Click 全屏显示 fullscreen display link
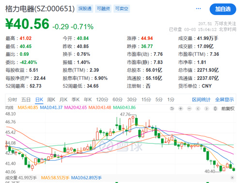 (x=225, y=100)
